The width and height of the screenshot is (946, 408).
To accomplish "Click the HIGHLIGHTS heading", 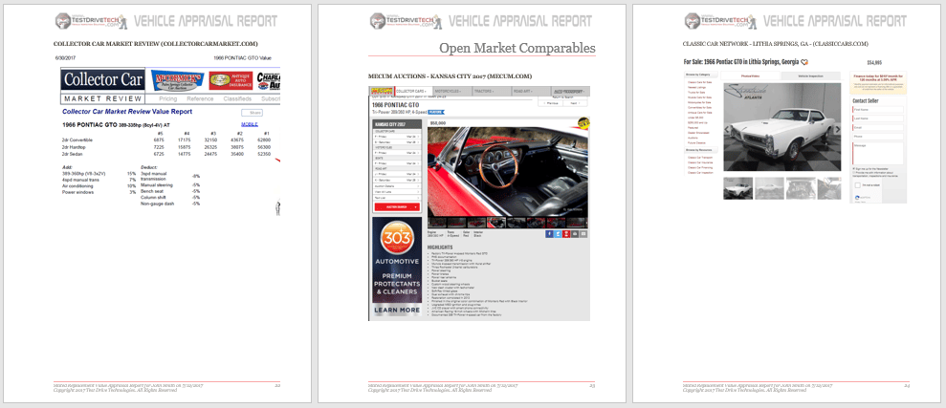I will coord(439,247).
